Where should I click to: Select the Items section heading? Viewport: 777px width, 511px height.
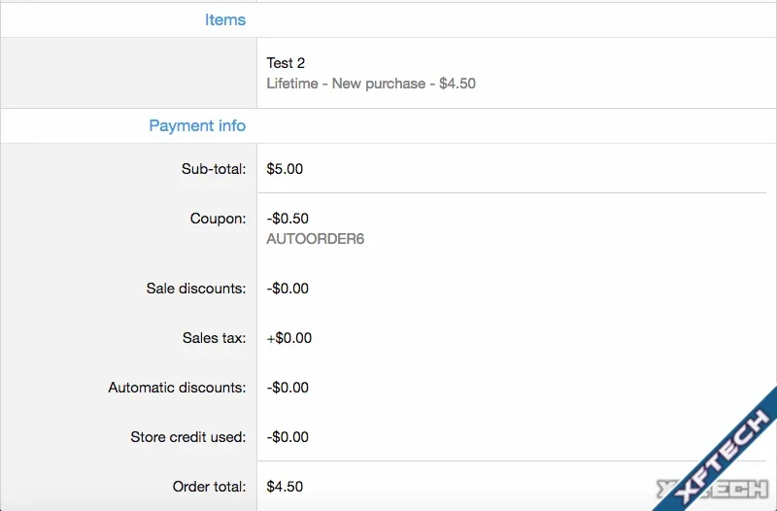[x=225, y=19]
